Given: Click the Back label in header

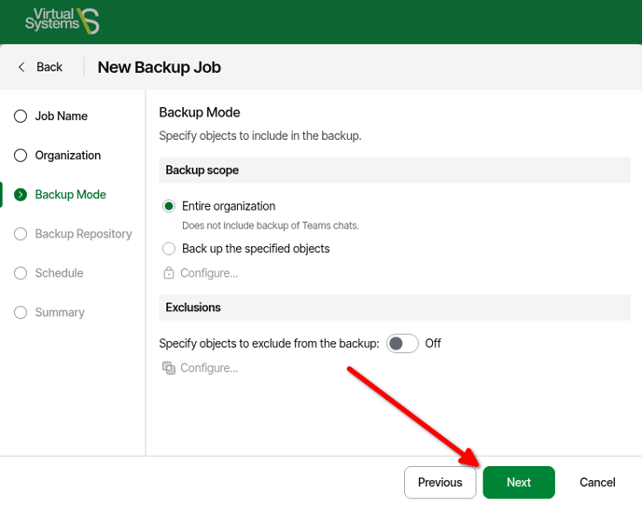Looking at the screenshot, I should (x=49, y=67).
